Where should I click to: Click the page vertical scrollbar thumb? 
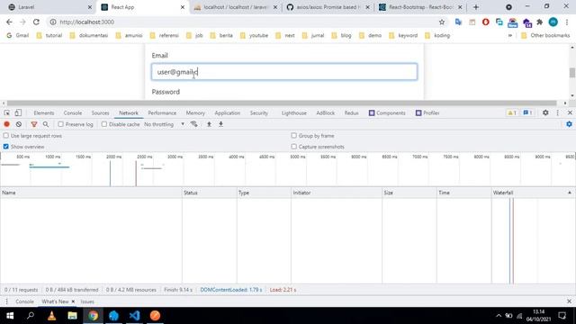tap(572, 72)
